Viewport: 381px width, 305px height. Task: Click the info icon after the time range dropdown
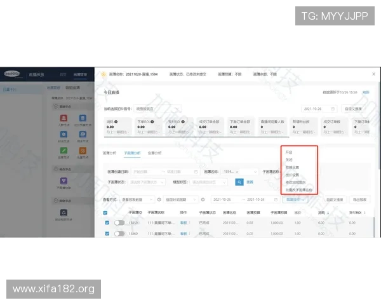tap(203, 200)
